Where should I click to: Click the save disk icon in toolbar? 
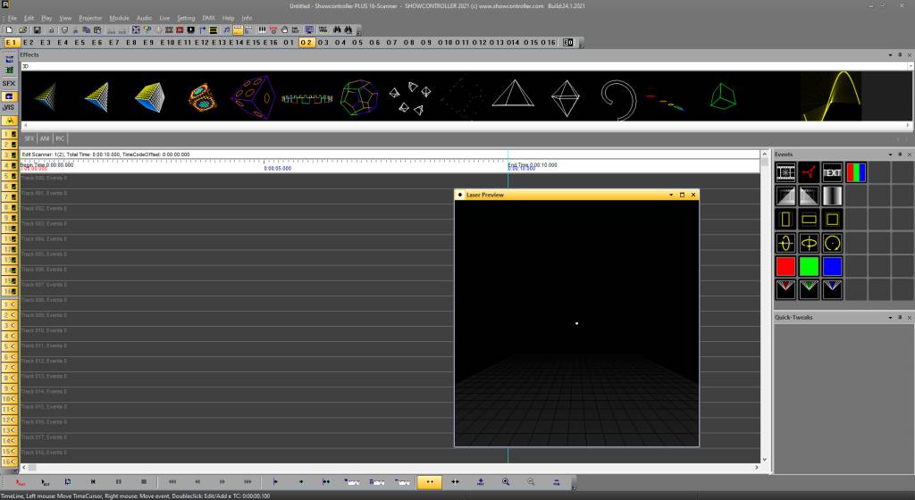coord(36,29)
